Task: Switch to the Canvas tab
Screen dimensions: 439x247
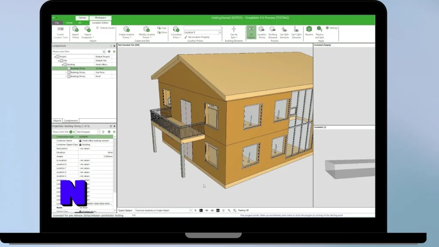Action: [x=82, y=18]
